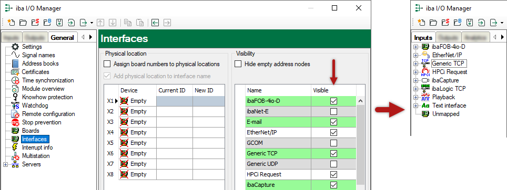The width and height of the screenshot is (507, 190).
Task: Click open folder with blue B icon, General-tab window
Action: click(x=47, y=23)
